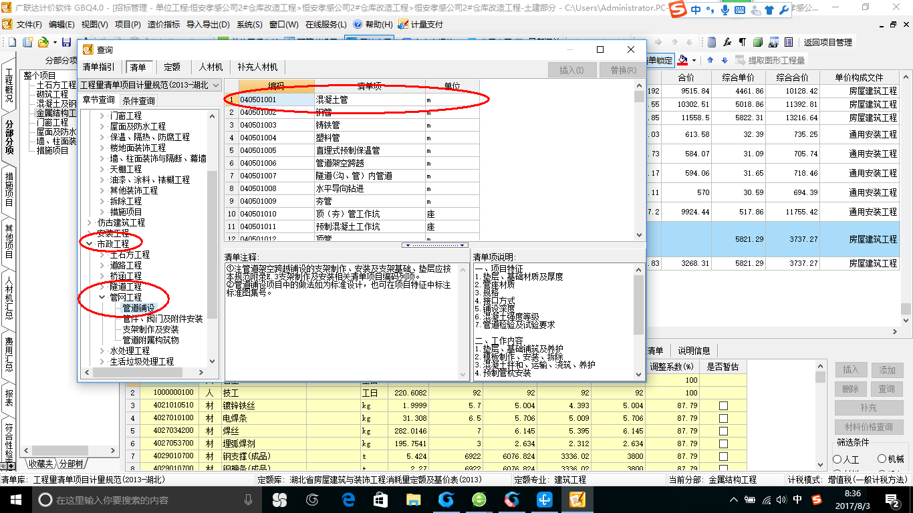Switch to the 人材机 tab in 查询
The width and height of the screenshot is (913, 513).
pyautogui.click(x=211, y=67)
